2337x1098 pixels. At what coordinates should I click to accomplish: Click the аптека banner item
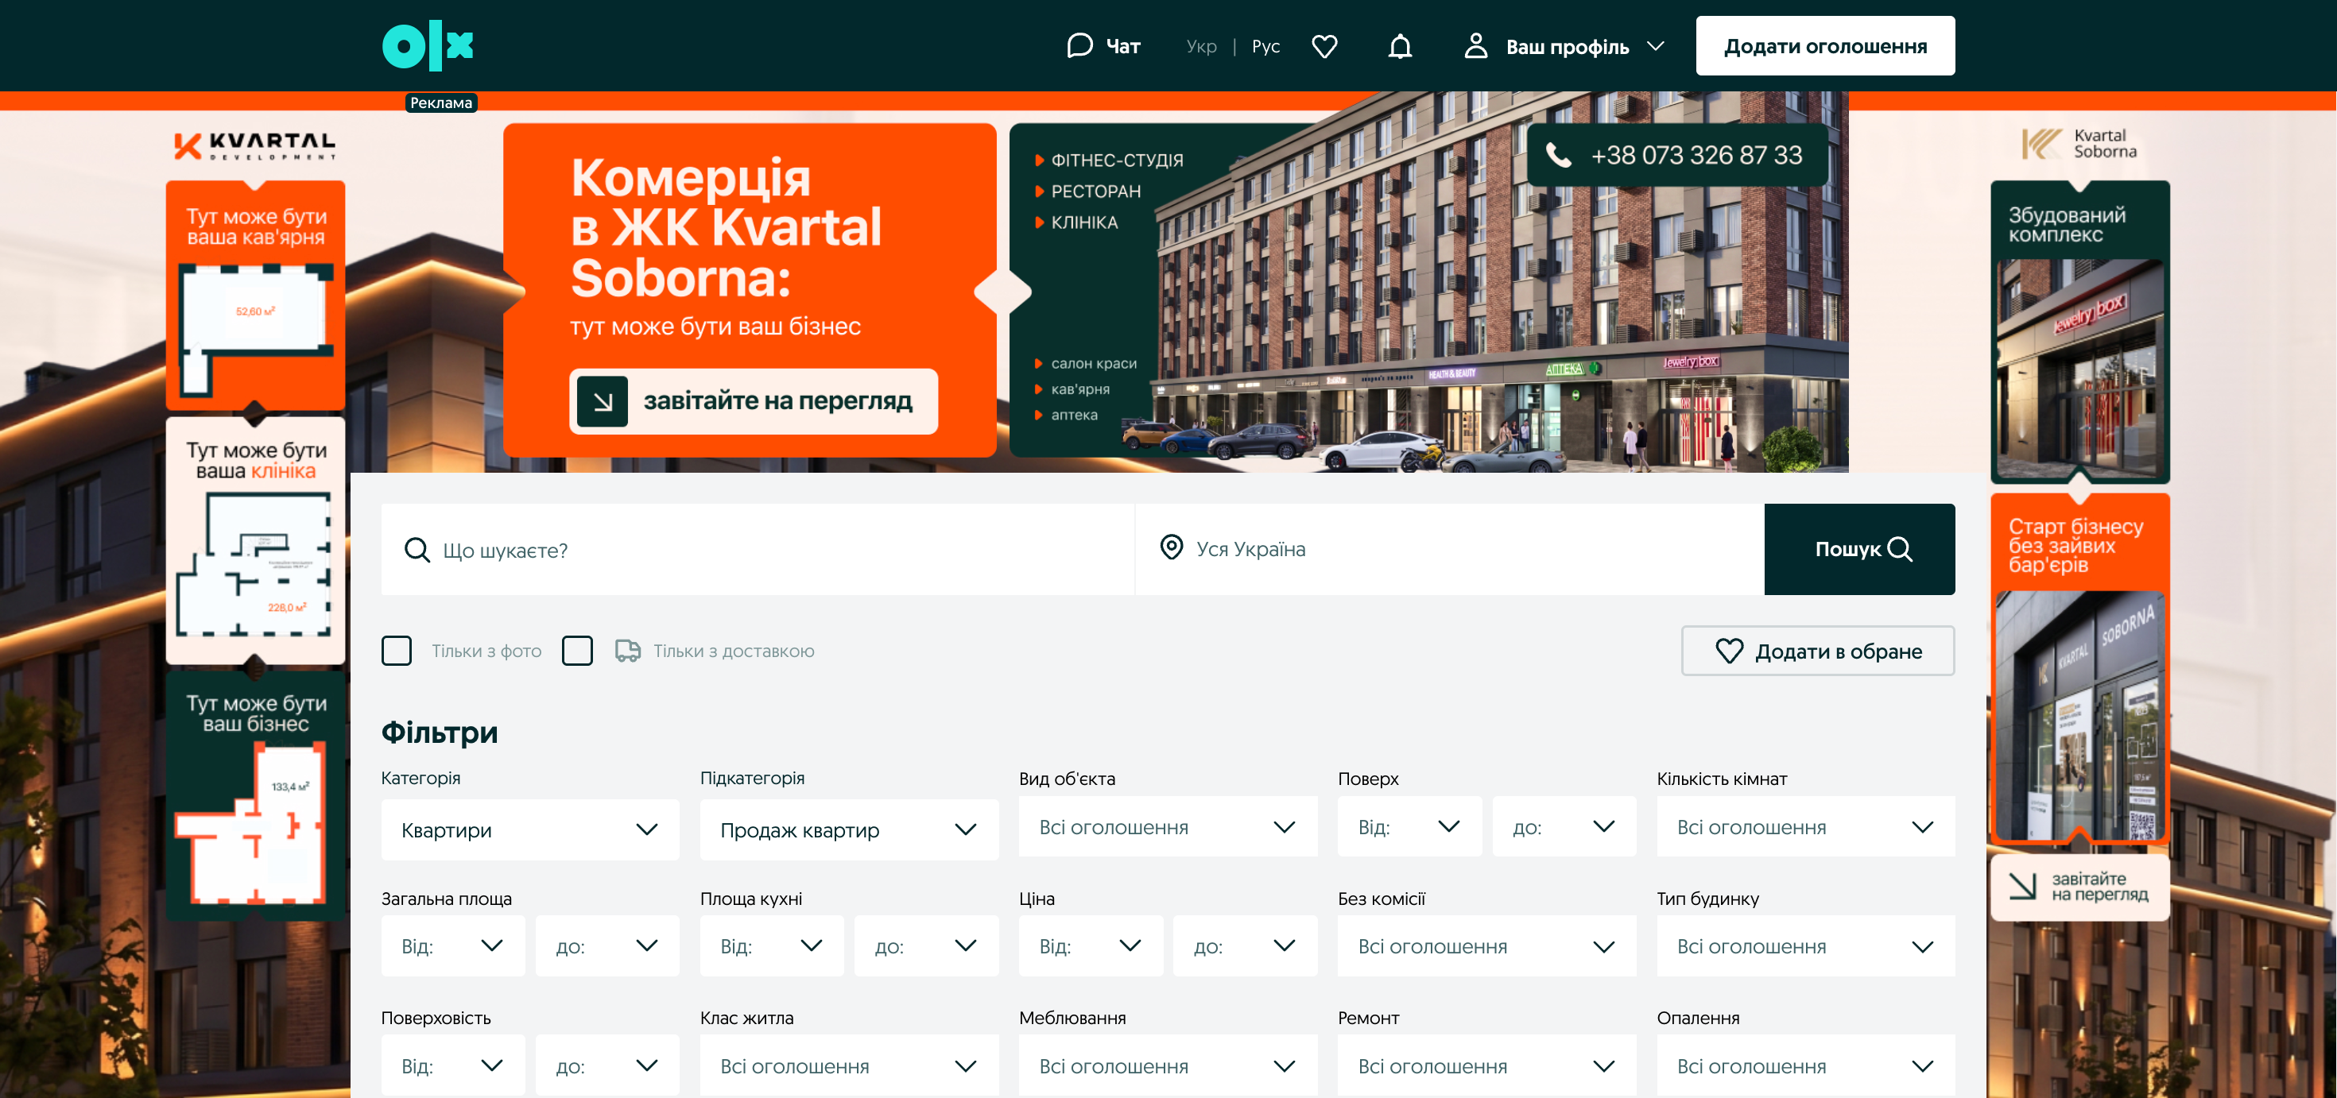click(x=1073, y=416)
